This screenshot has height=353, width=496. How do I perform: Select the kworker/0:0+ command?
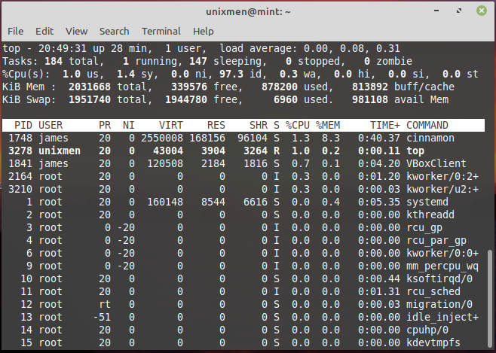pyautogui.click(x=442, y=253)
